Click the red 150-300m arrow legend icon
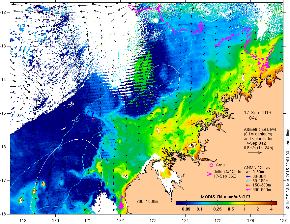 (x=248, y=185)
